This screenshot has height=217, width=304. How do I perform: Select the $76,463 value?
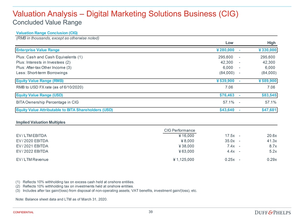click(x=227, y=95)
